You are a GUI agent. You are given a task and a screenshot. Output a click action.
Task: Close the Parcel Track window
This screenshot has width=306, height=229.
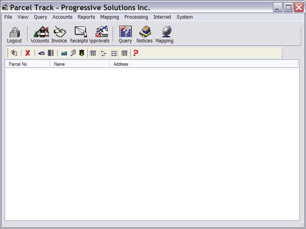[x=299, y=7]
